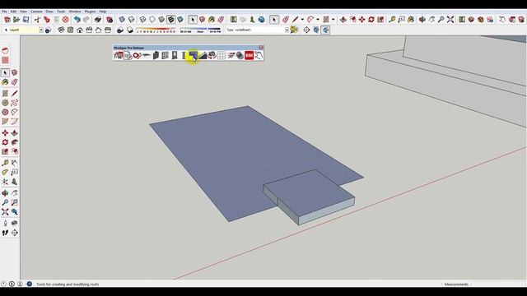Click the Previous view icon
527x296 pixels.
click(x=14, y=212)
